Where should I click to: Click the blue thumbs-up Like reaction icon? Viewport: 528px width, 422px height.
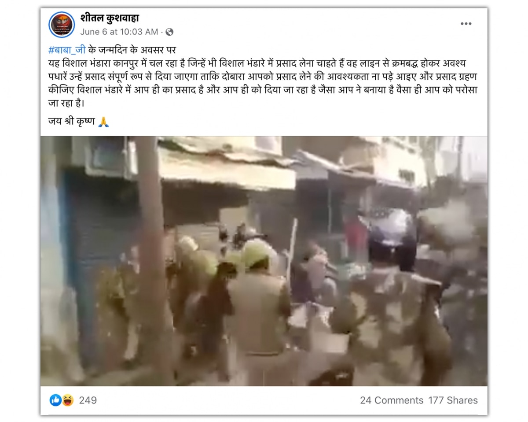click(55, 400)
